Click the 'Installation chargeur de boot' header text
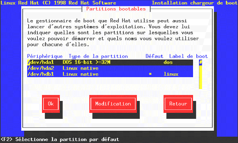 [194, 3]
